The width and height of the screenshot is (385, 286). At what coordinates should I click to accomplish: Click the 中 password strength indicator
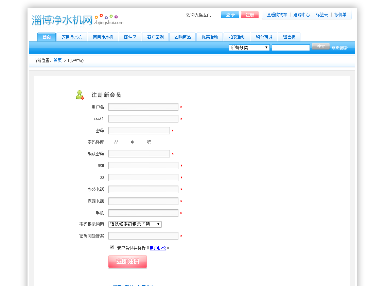point(133,142)
